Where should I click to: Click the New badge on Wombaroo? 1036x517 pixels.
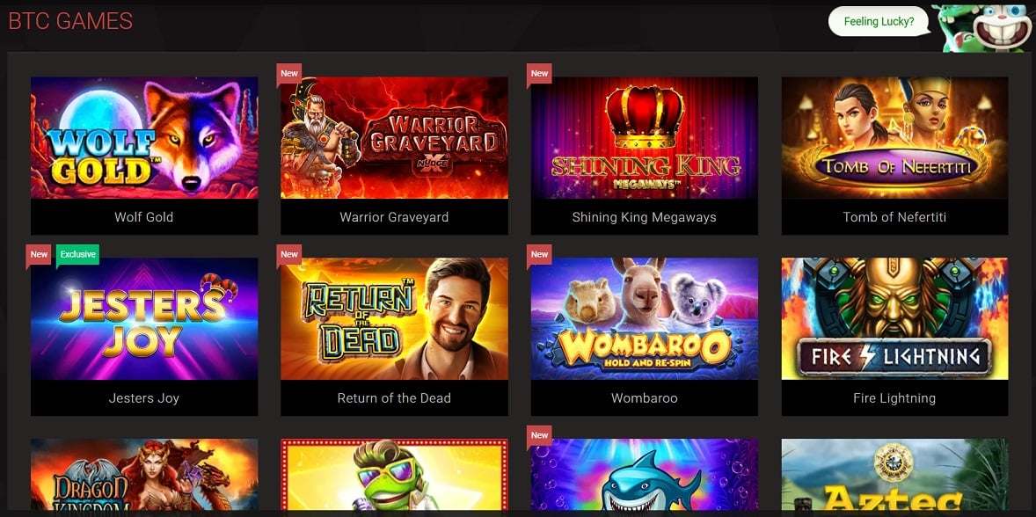click(540, 255)
